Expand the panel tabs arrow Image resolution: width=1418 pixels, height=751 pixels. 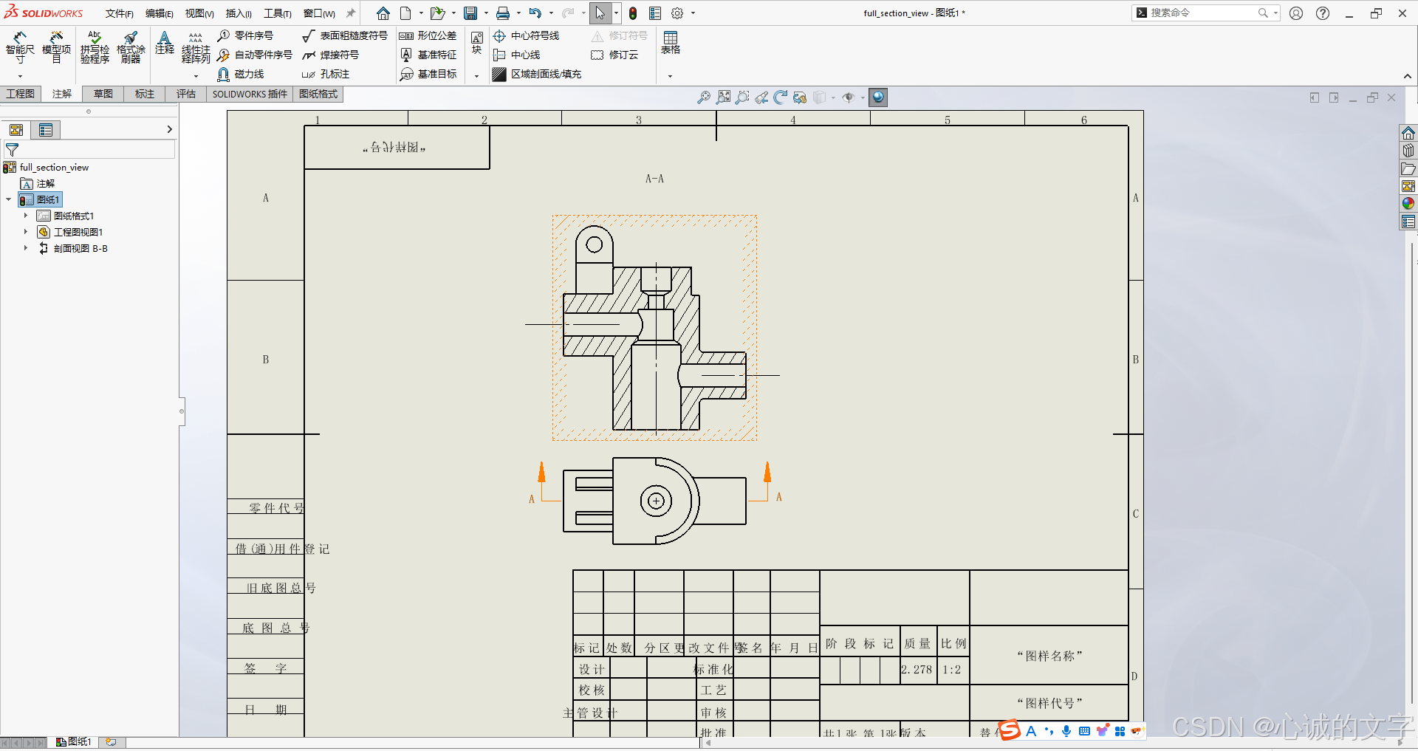click(x=169, y=130)
